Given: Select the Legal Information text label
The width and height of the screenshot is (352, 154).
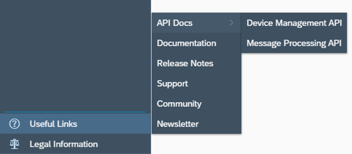Looking at the screenshot, I should tap(64, 144).
